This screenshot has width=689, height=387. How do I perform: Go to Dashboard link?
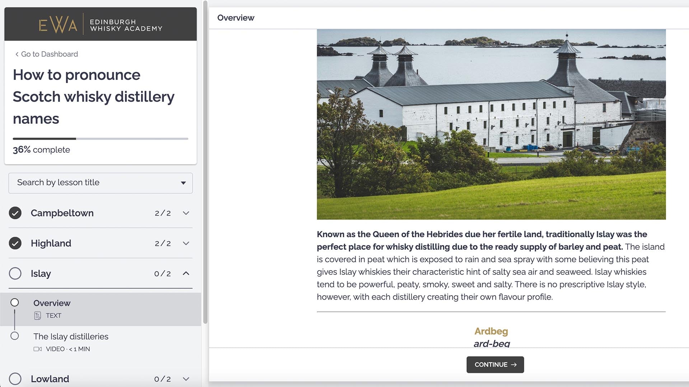[x=46, y=54]
